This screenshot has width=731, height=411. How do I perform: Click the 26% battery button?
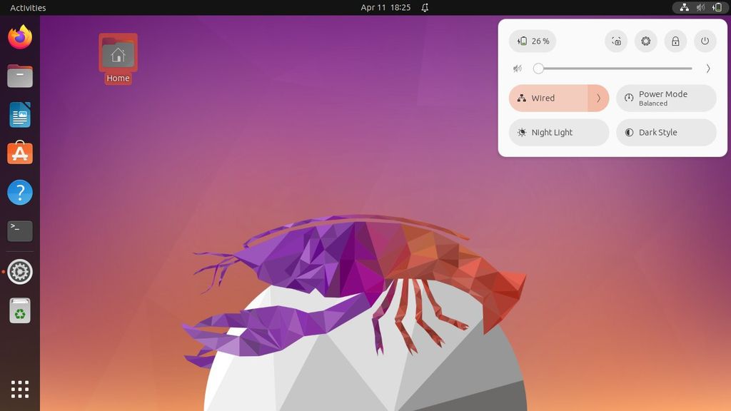(532, 41)
